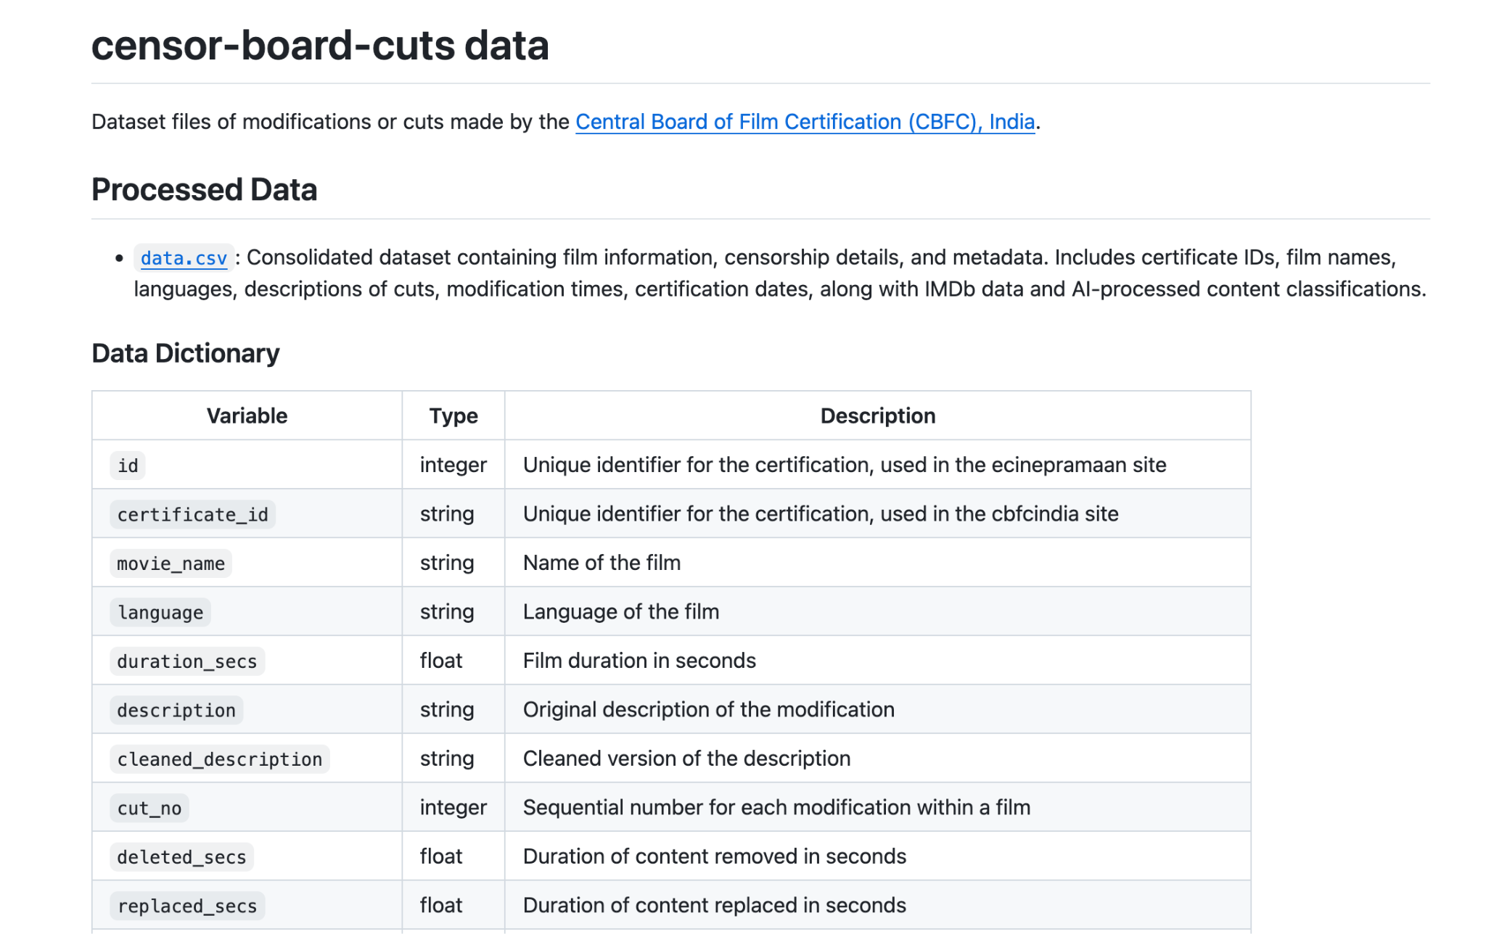Viewport: 1486px width, 934px height.
Task: Click the cleaned_description variable cell
Action: pyautogui.click(x=219, y=759)
